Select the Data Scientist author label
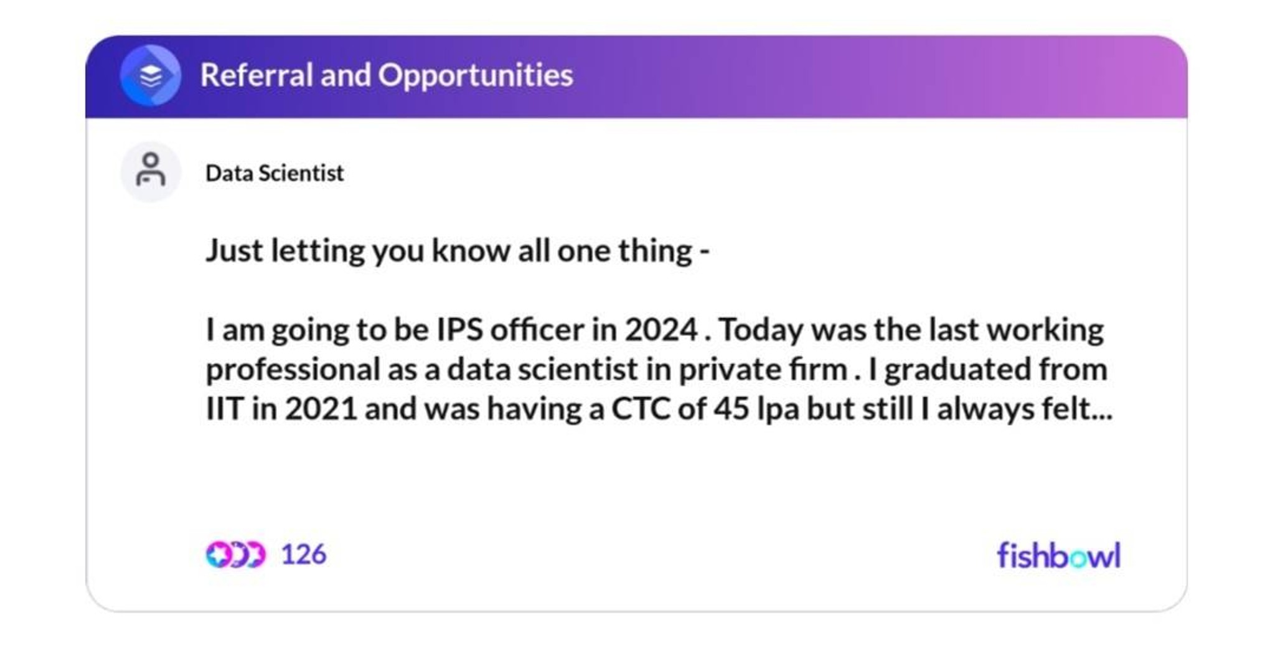The width and height of the screenshot is (1275, 648). [275, 173]
